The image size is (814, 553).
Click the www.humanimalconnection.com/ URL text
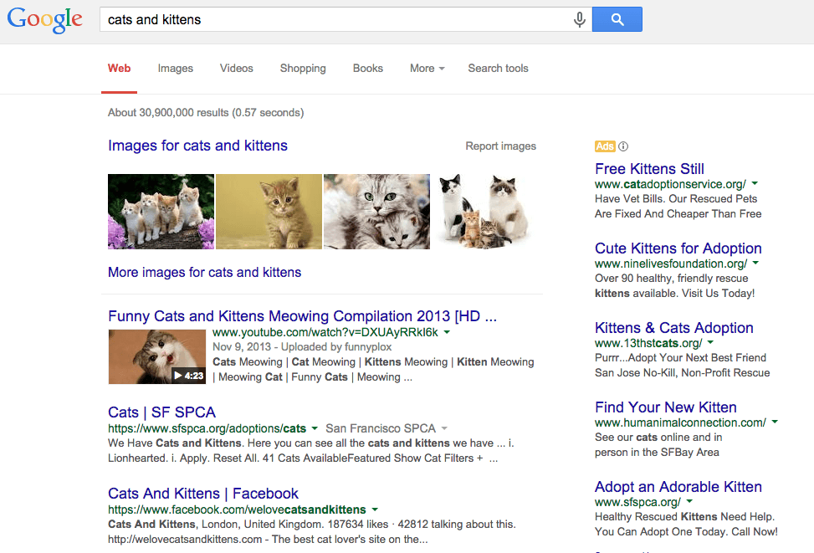681,422
